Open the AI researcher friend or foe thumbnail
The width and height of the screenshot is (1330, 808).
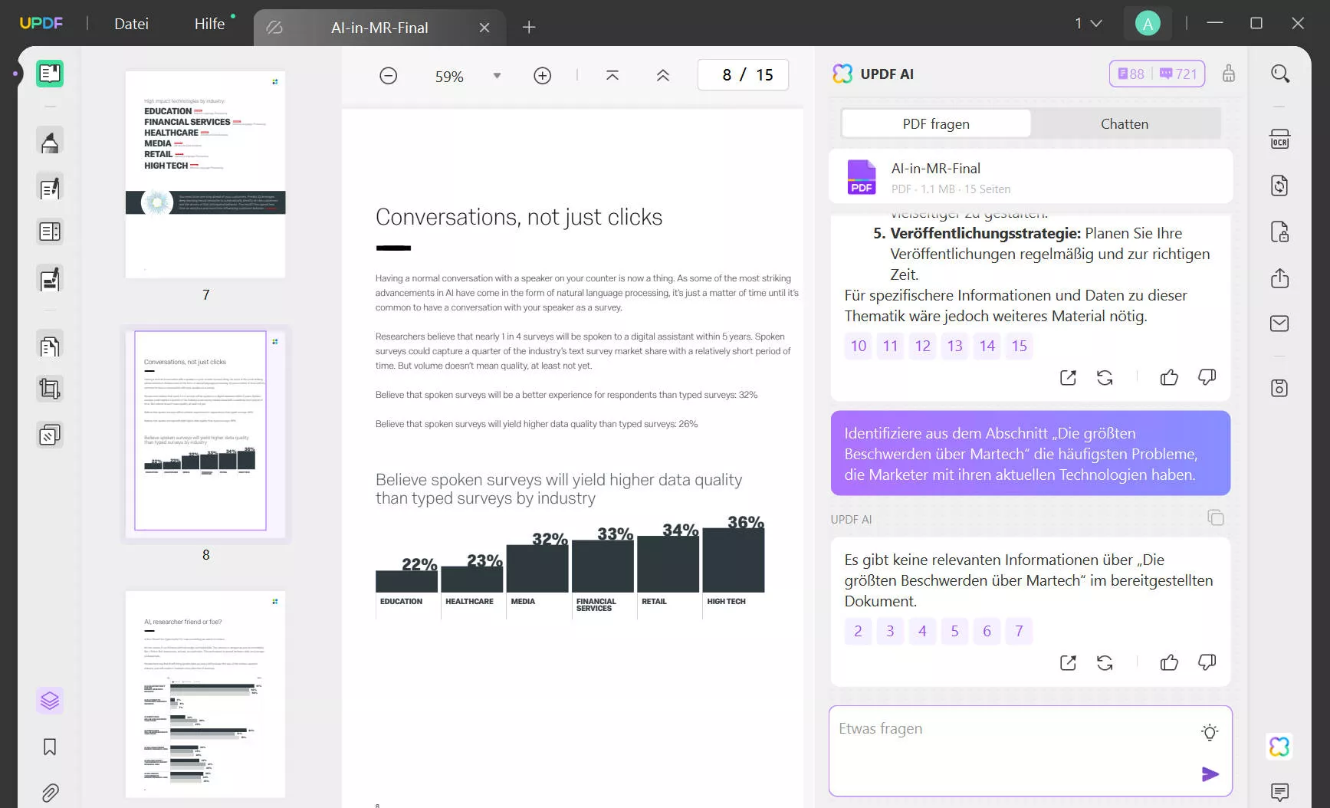pos(205,695)
